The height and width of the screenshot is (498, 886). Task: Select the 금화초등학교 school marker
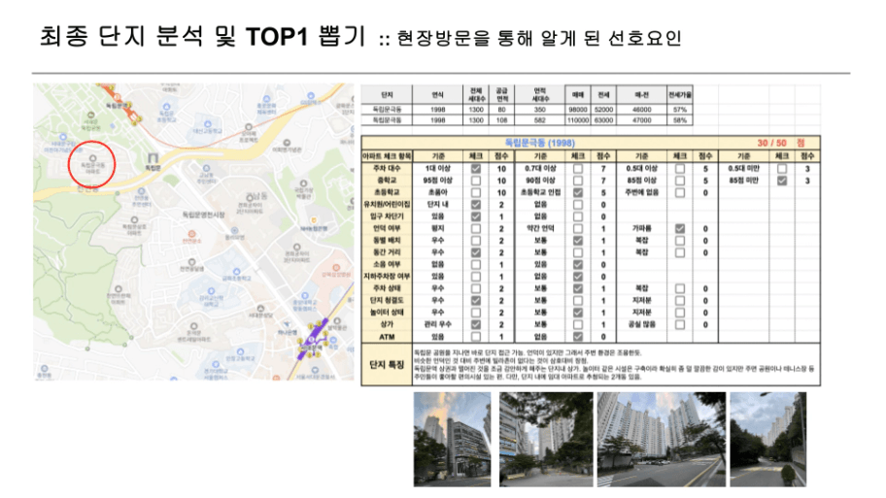coord(236,272)
